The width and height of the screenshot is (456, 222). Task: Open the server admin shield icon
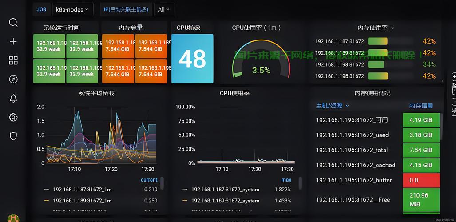coord(13,136)
